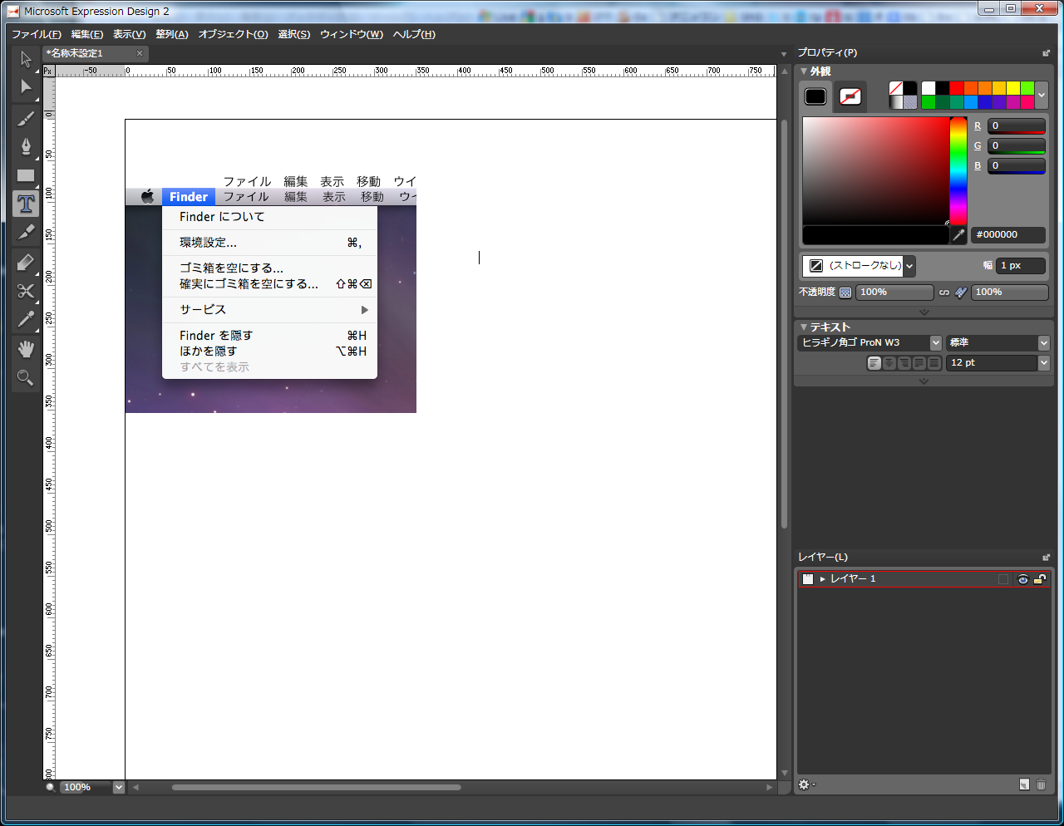The height and width of the screenshot is (826, 1064).
Task: Open the document tab list dropdown arrow
Action: 784,55
